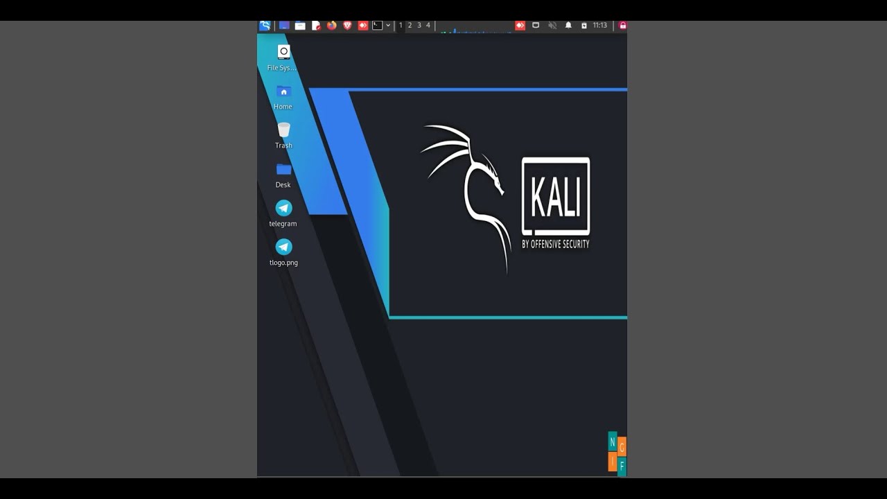Screen dimensions: 887x499
Task: Launch Brave browser from the panel
Action: (x=347, y=26)
